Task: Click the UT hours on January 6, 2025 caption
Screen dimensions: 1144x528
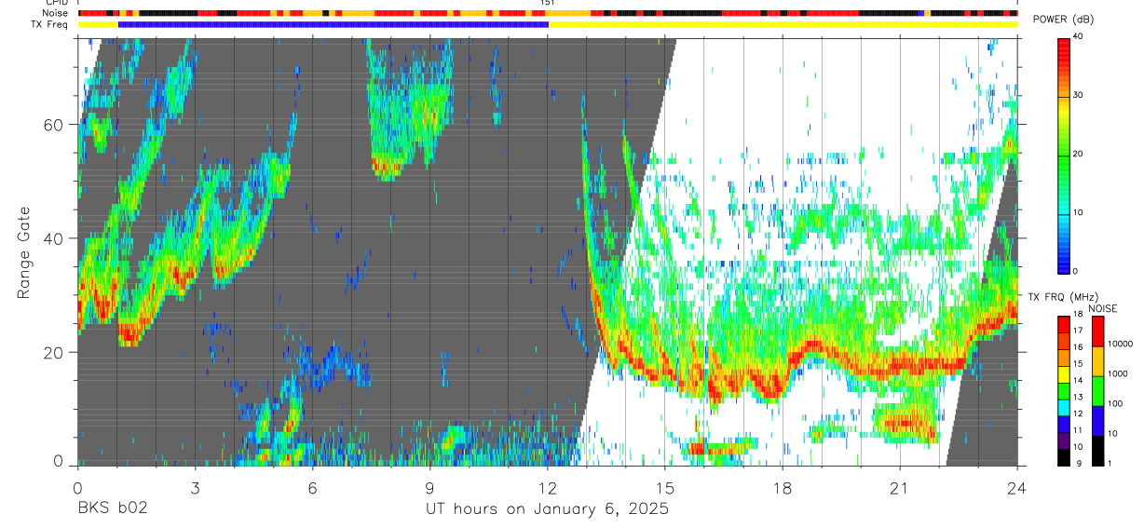Action: tap(547, 509)
